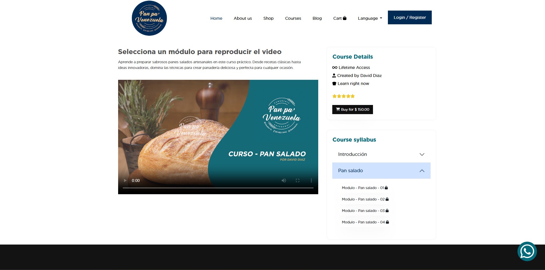Click the lock icon on Modulo 01
This screenshot has height=270, width=545.
[386, 188]
